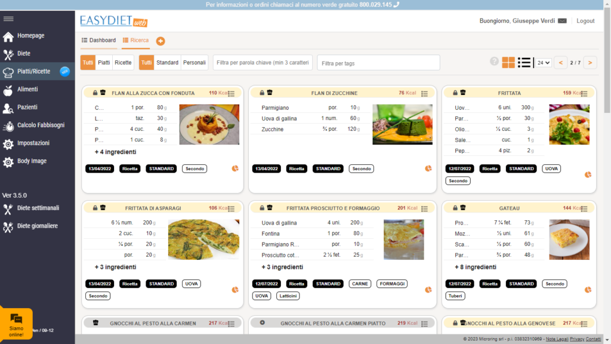Click the UOVA tag on the Frittata card
611x344 pixels.
(x=551, y=168)
